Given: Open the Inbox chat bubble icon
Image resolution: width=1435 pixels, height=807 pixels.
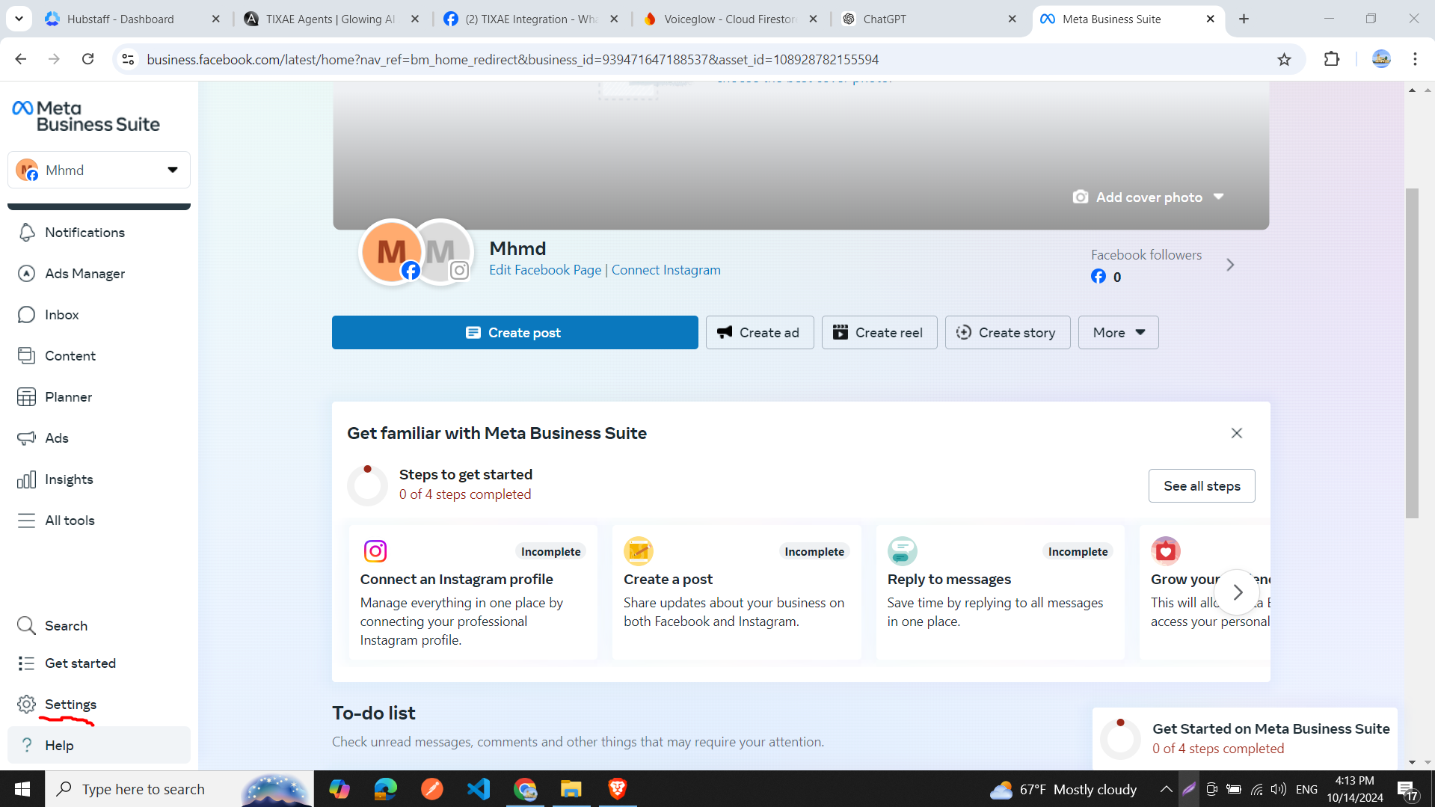Looking at the screenshot, I should 26,315.
